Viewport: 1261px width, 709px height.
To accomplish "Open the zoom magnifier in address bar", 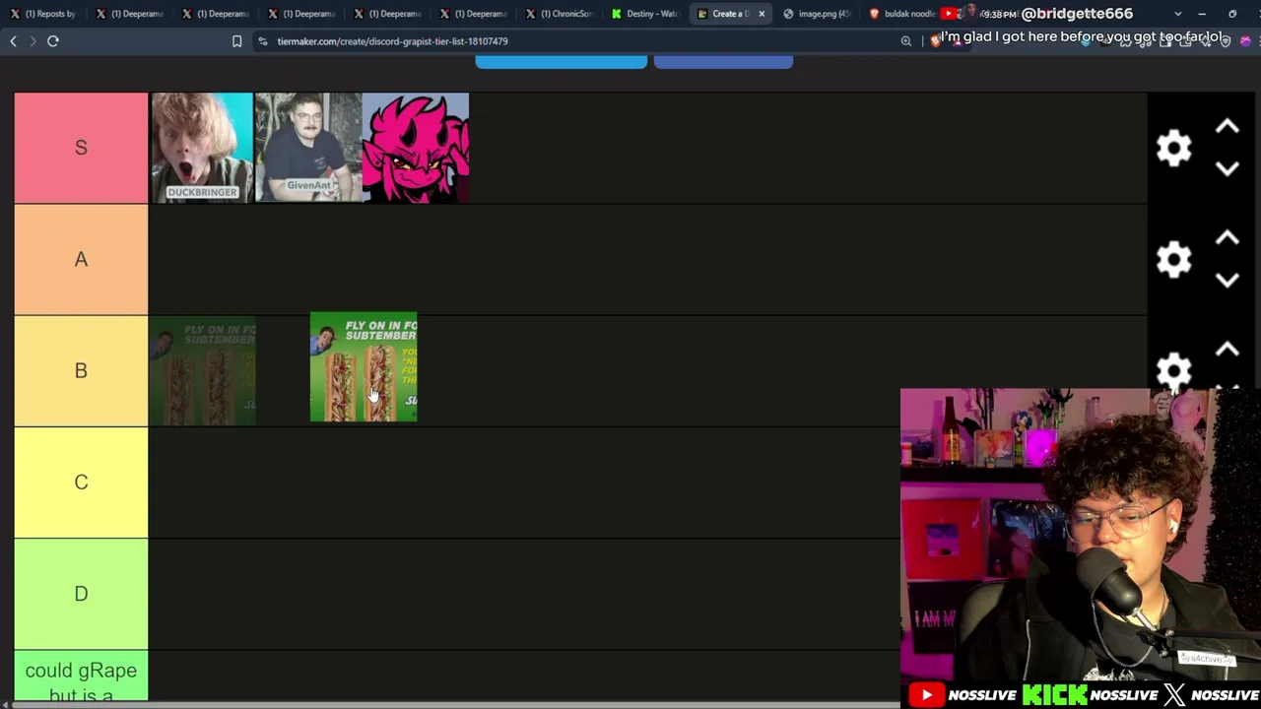I will point(906,41).
